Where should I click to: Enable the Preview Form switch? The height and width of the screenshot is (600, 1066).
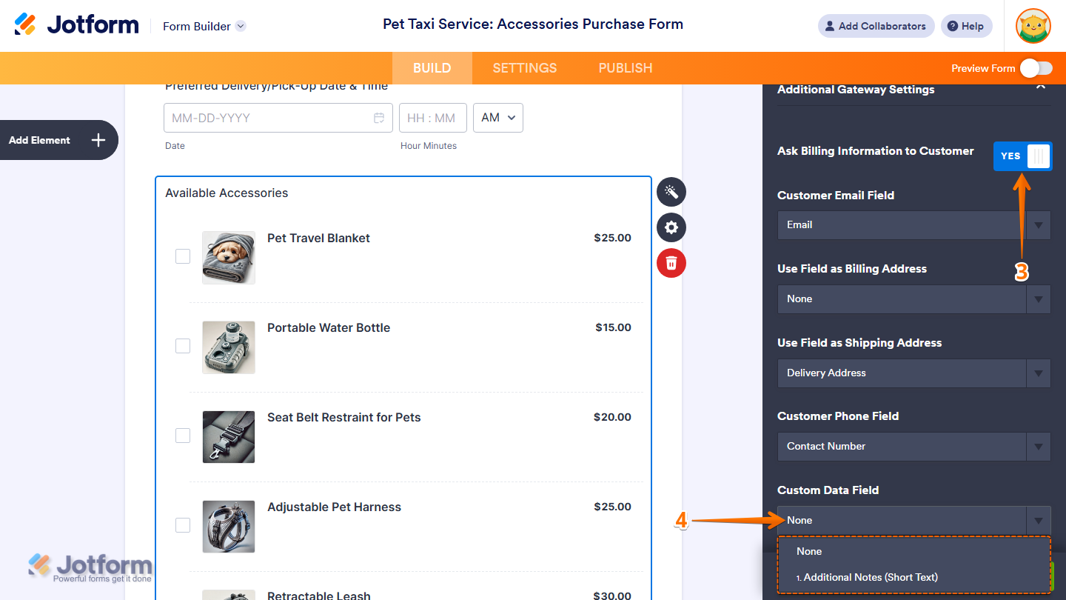pyautogui.click(x=1036, y=67)
